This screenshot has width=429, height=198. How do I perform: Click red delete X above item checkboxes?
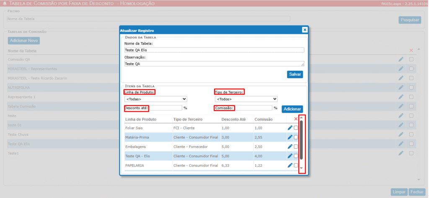click(296, 119)
